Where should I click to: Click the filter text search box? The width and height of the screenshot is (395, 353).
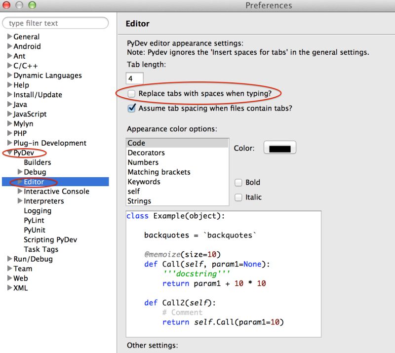pyautogui.click(x=55, y=23)
